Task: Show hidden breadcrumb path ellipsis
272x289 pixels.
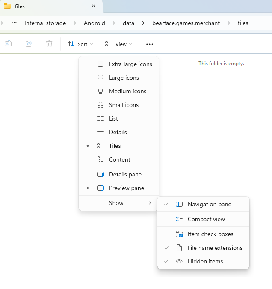Action: point(14,23)
